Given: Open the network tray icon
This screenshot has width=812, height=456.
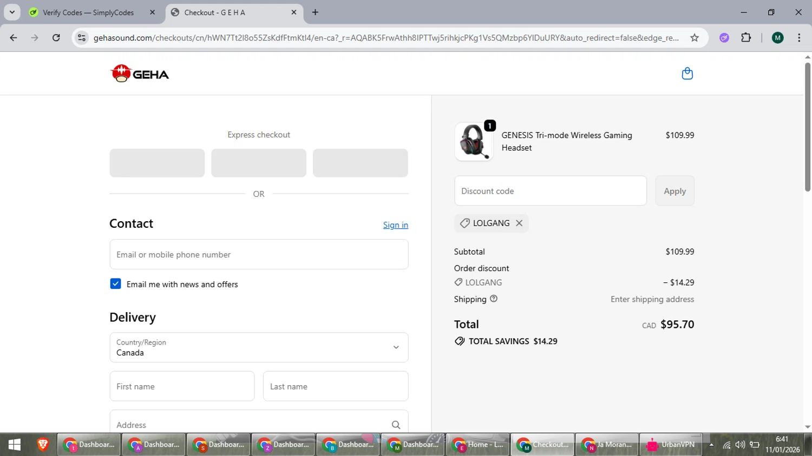Looking at the screenshot, I should (726, 445).
